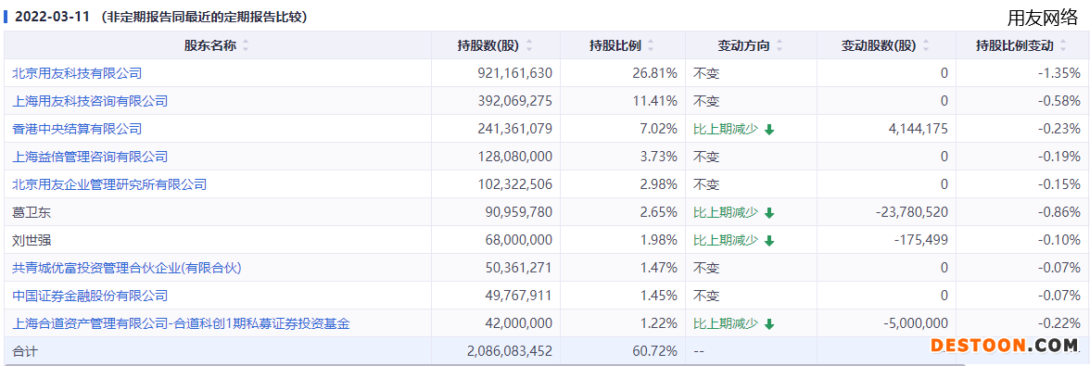The height and width of the screenshot is (366, 1090).
Task: Click changed shares value 4,144,175
Action: (919, 129)
